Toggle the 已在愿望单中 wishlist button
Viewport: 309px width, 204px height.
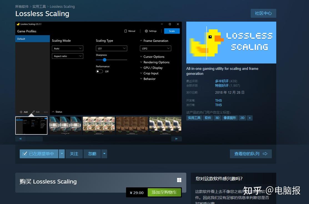pyautogui.click(x=39, y=154)
